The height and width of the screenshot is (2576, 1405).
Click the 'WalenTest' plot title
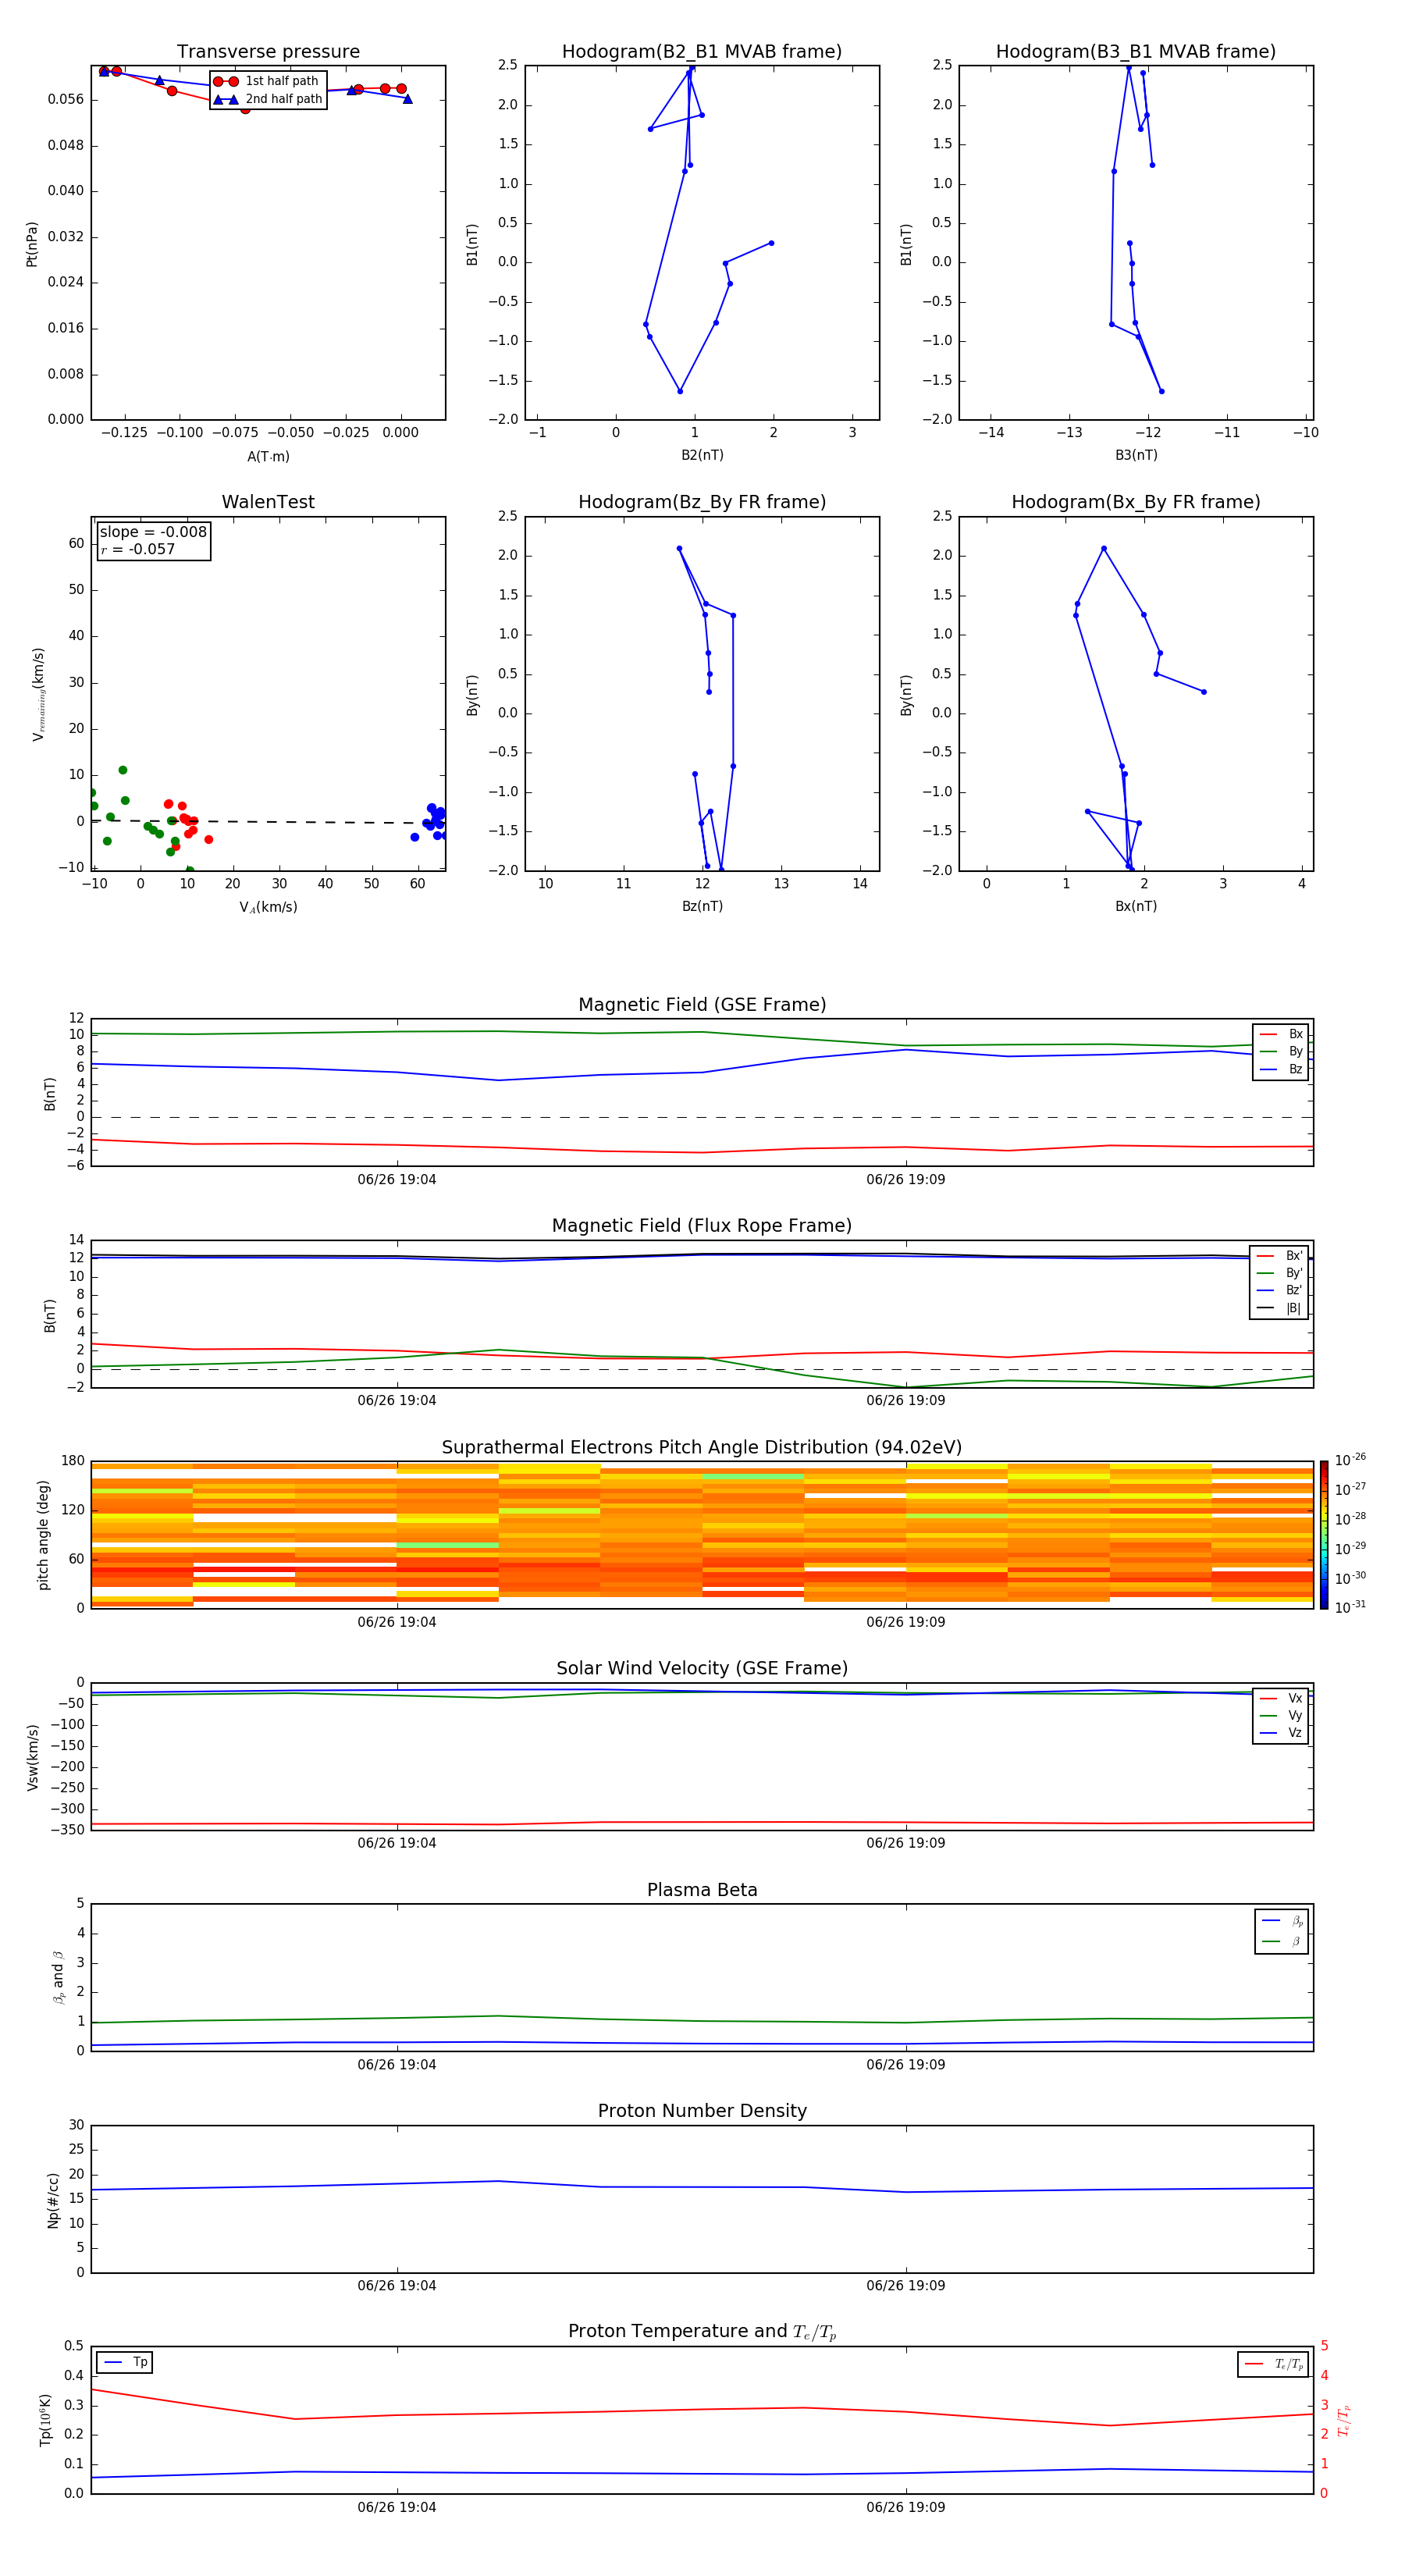tap(268, 502)
